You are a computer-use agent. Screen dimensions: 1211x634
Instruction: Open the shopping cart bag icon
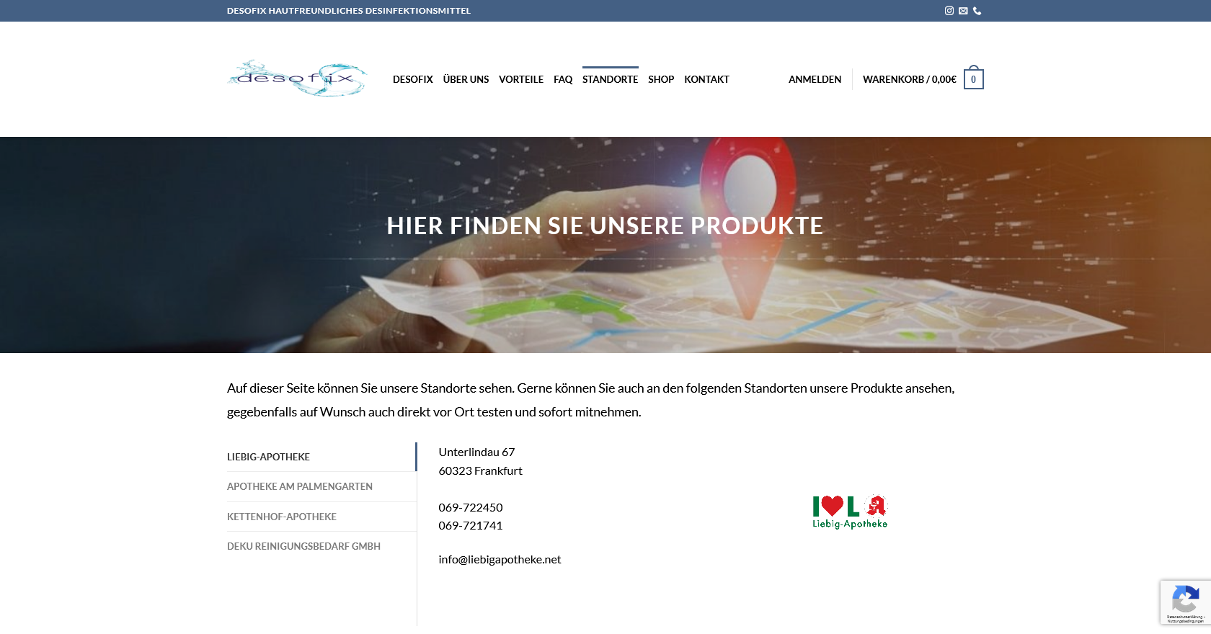[973, 79]
